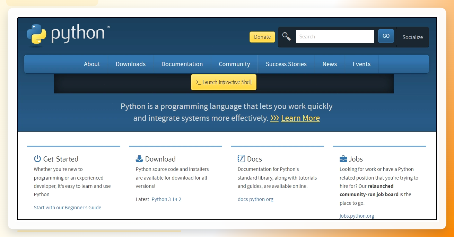Viewport: 454px width, 237px height.
Task: Click the magnifying glass search icon
Action: click(287, 36)
